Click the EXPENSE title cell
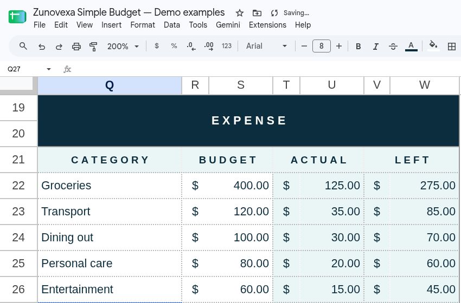Viewport: 461px width, 303px height. pos(248,121)
